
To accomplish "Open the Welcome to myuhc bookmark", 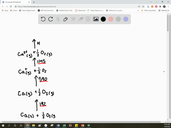I will (x=115, y=10).
